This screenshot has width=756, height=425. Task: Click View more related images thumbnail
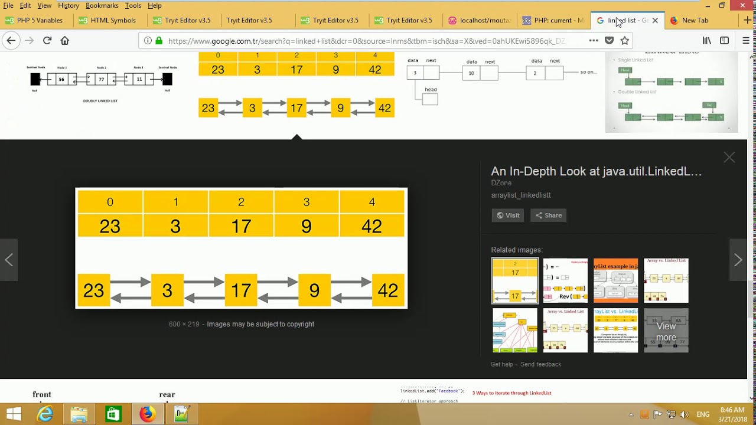pyautogui.click(x=666, y=331)
